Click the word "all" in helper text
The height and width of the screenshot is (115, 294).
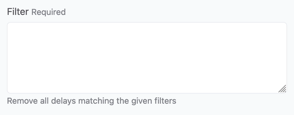click(x=44, y=101)
